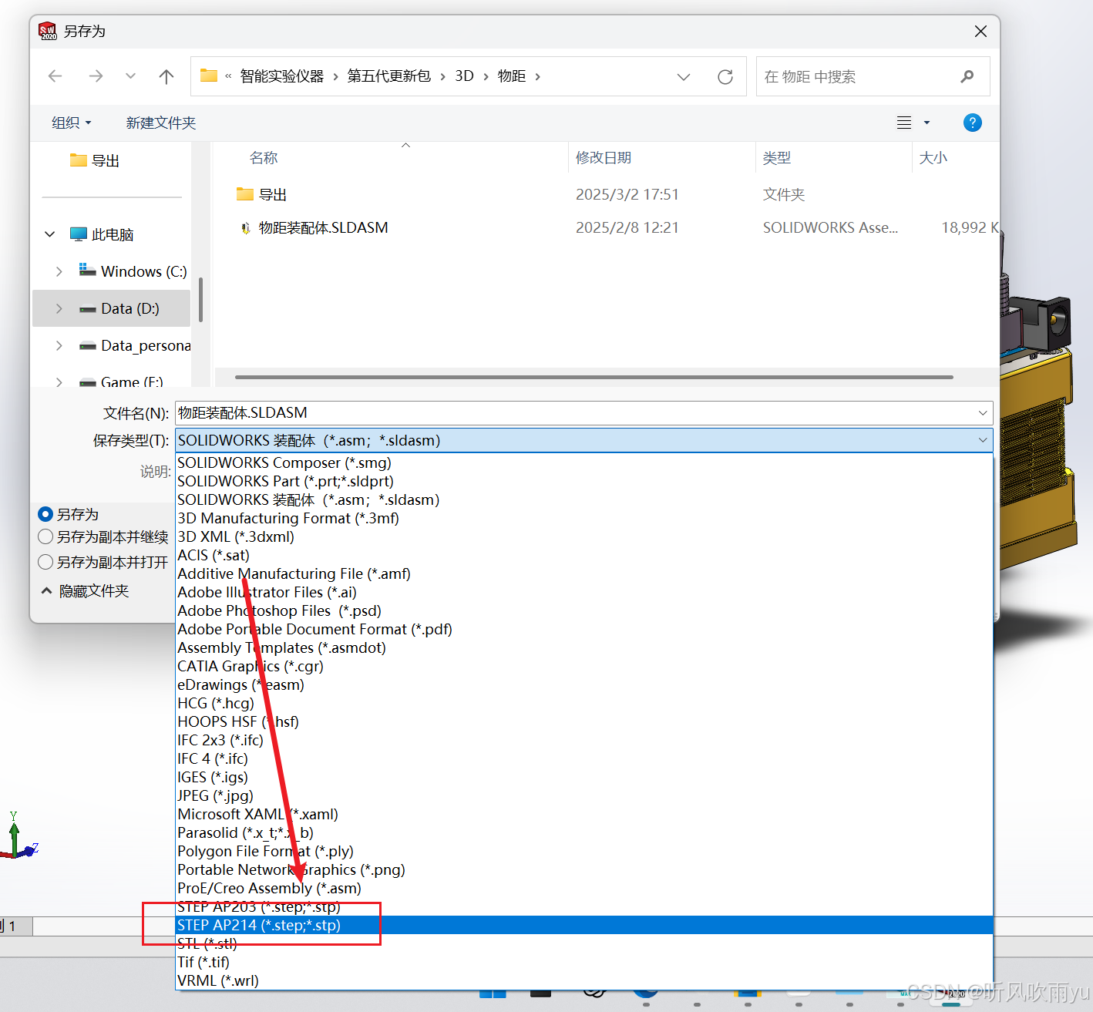The height and width of the screenshot is (1012, 1093).
Task: Choose 3D Manufacturing Format (*.3mf)
Action: [x=583, y=518]
